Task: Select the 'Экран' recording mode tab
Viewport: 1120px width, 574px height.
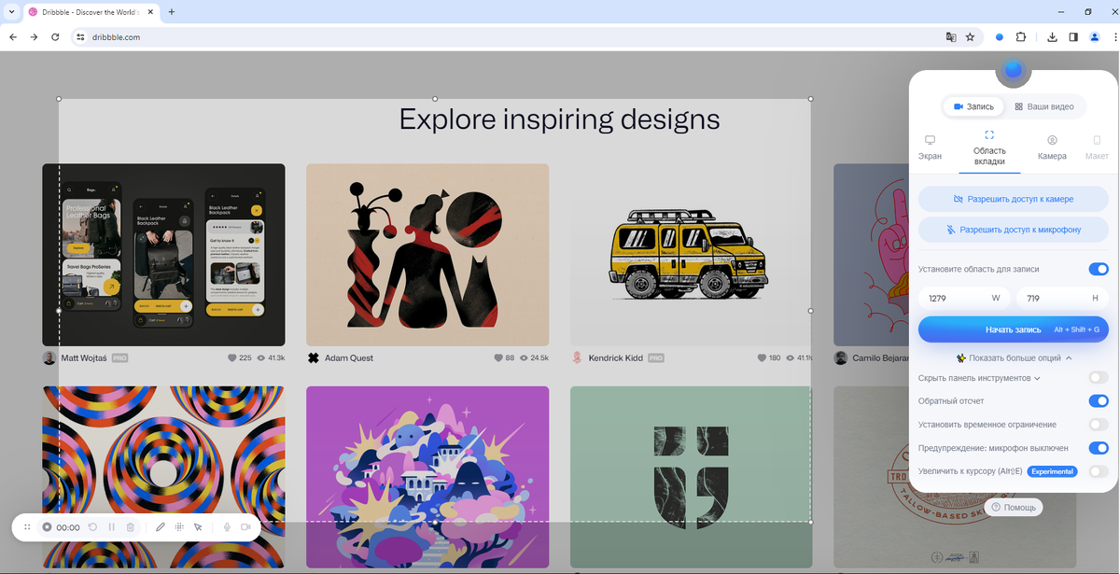Action: coord(930,147)
